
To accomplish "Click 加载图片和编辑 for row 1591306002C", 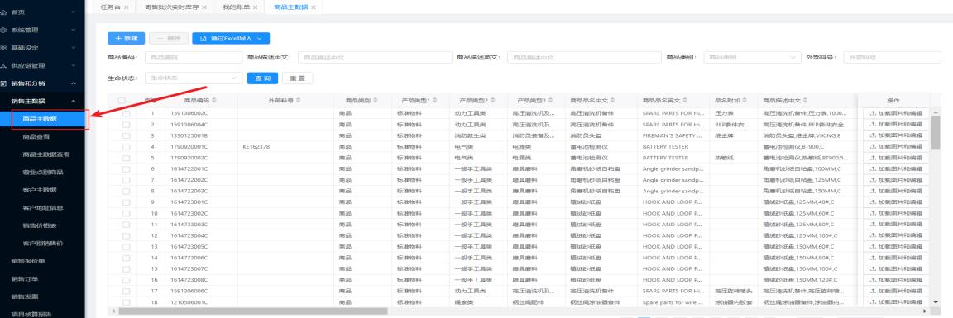I will (x=896, y=113).
